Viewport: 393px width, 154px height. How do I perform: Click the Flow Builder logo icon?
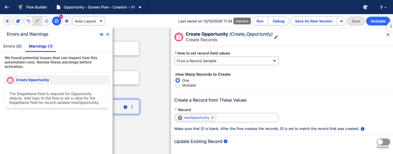click(x=21, y=7)
